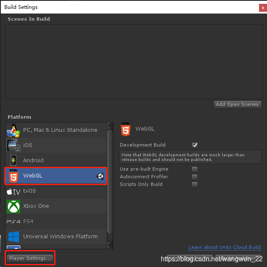Click the WebGL development builds note text
This screenshot has width=267, height=267.
[x=183, y=157]
